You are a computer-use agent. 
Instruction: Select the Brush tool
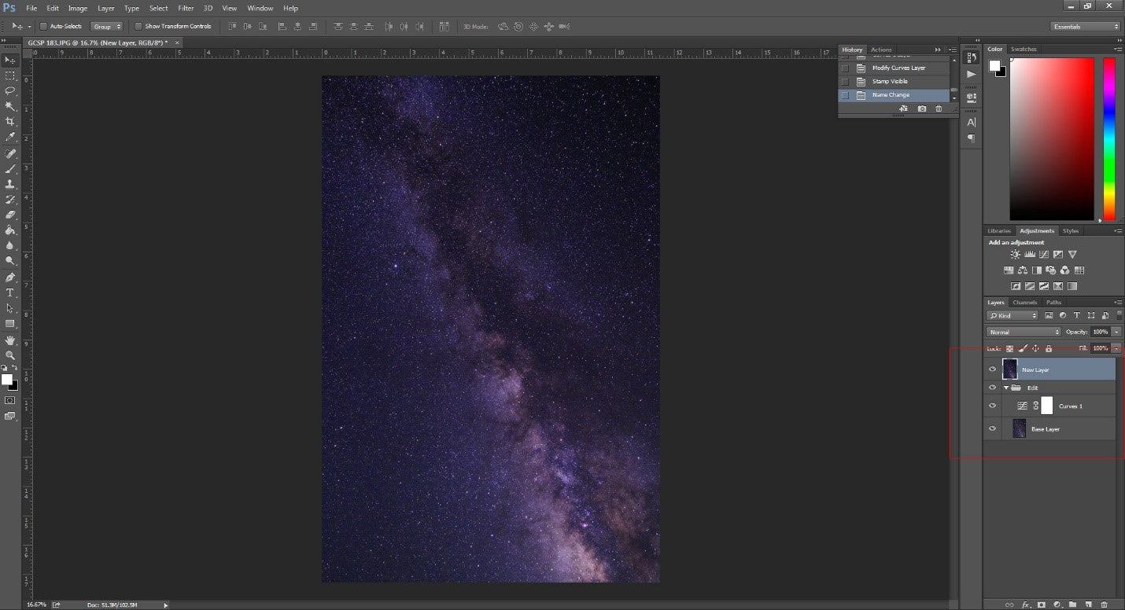coord(10,169)
